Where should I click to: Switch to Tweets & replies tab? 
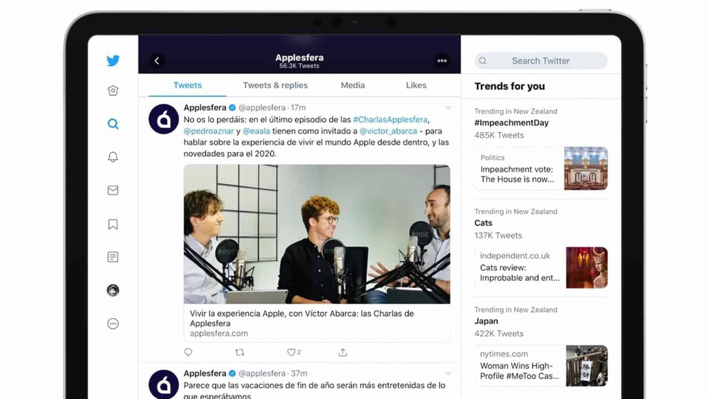[275, 85]
